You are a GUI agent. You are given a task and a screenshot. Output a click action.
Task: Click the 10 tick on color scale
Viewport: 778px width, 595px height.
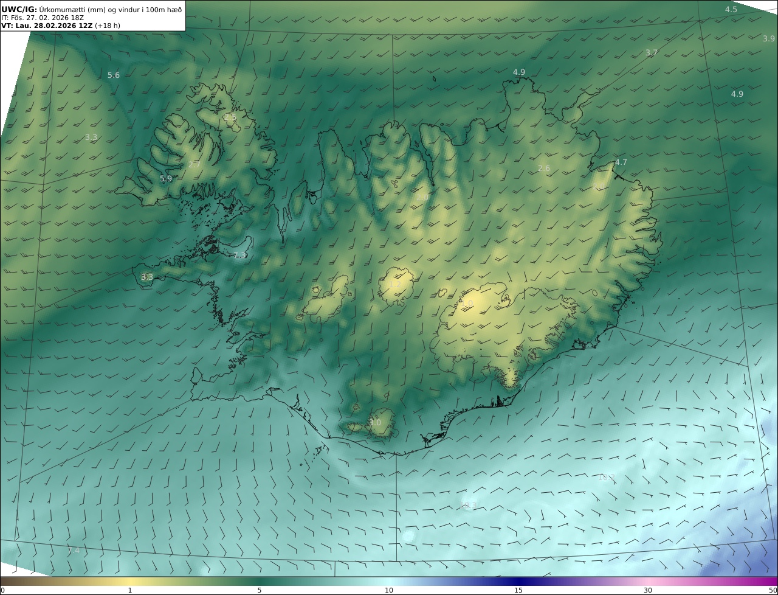[389, 590]
